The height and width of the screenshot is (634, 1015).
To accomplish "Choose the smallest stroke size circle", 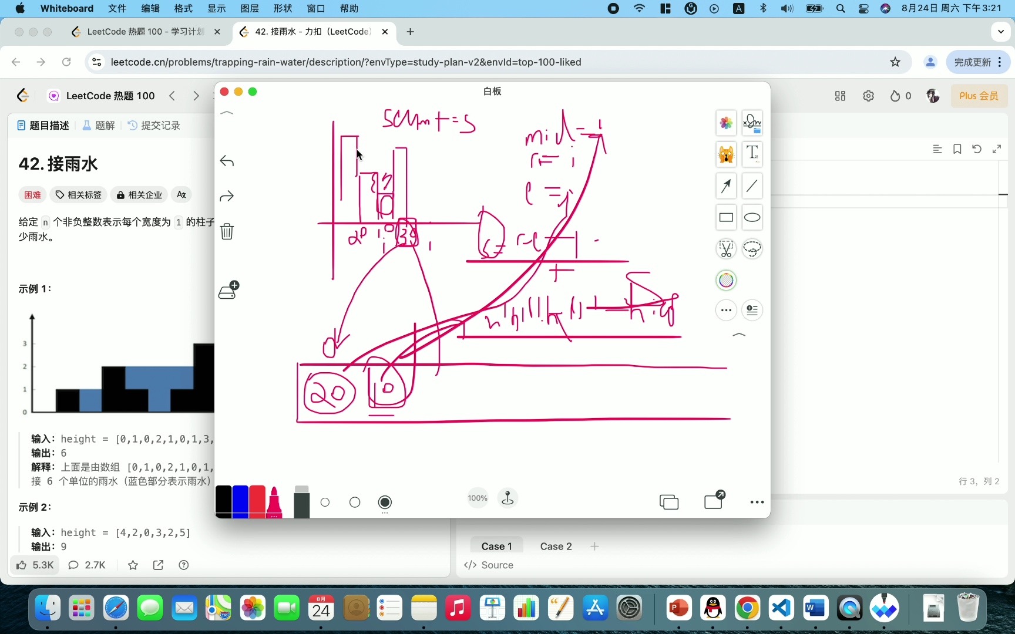I will click(x=325, y=503).
